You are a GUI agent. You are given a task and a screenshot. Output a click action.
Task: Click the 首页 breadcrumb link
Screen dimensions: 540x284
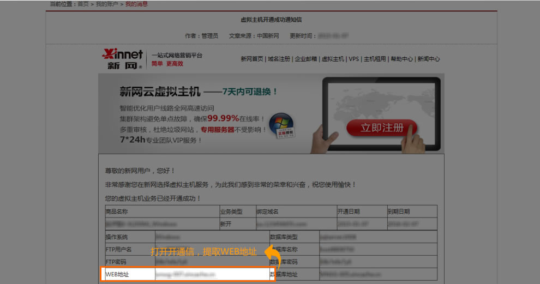[83, 4]
